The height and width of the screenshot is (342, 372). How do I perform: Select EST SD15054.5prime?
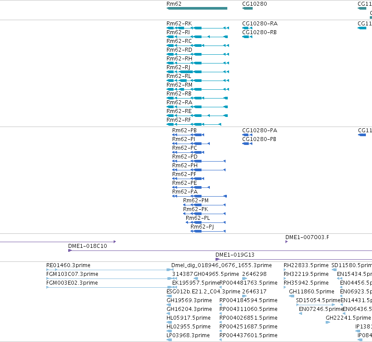(316, 305)
